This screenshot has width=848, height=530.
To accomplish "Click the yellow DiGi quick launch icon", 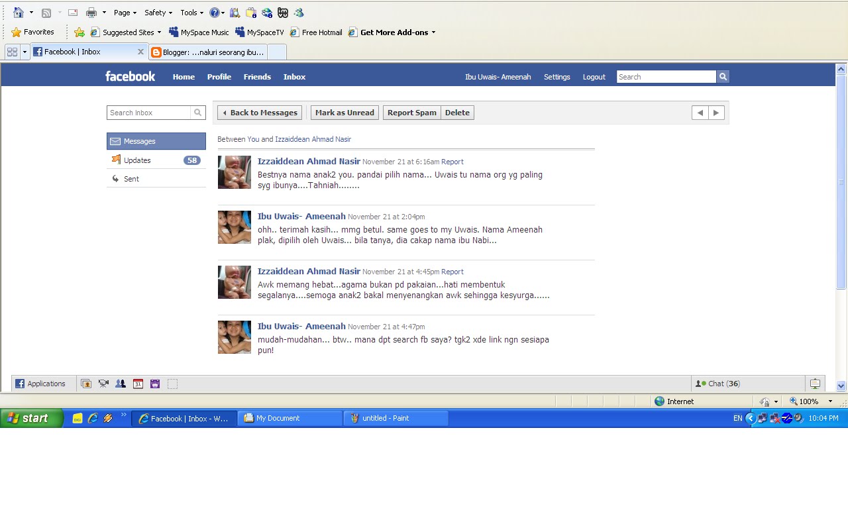I will point(78,418).
